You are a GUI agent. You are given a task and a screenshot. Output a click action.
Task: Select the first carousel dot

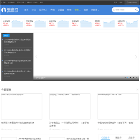(125, 77)
